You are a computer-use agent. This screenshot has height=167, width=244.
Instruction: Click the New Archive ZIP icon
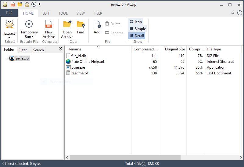point(48,24)
